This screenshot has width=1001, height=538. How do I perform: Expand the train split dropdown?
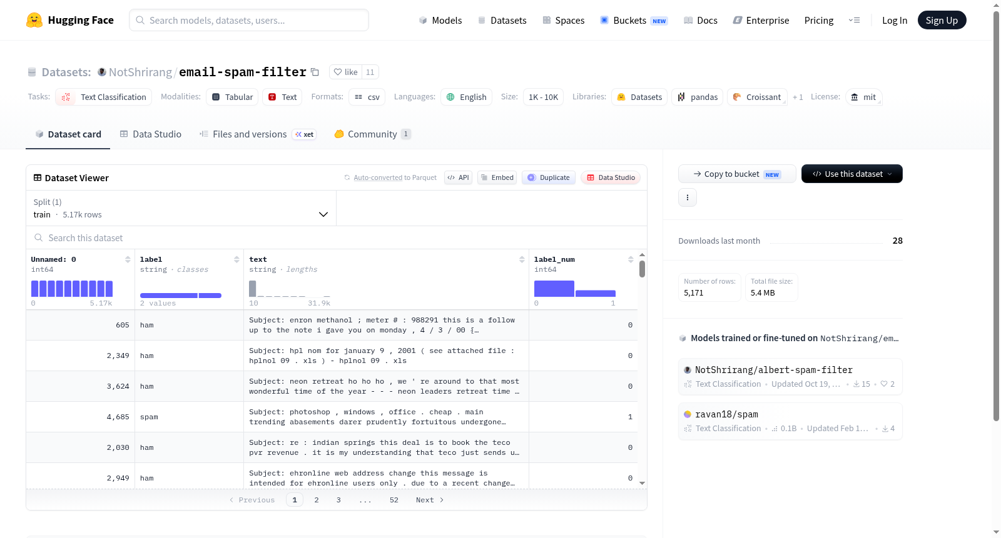coord(181,208)
